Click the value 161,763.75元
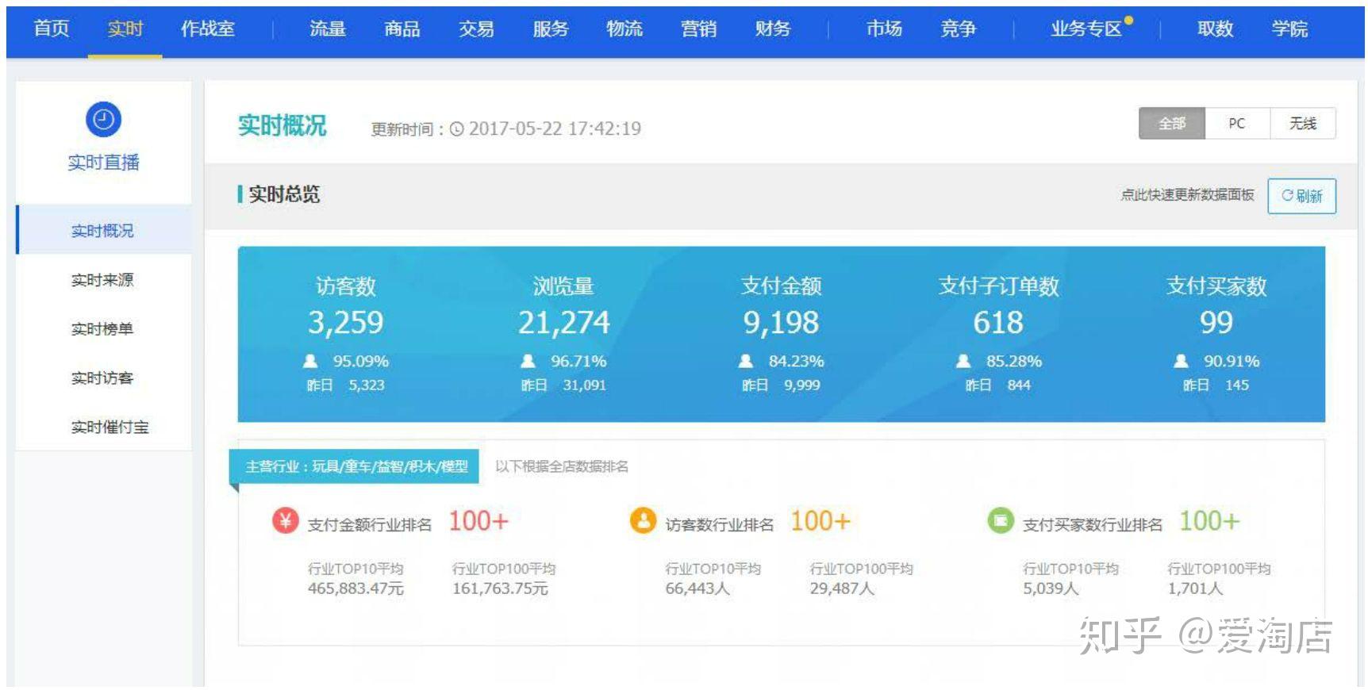This screenshot has height=690, width=1368. coord(500,588)
